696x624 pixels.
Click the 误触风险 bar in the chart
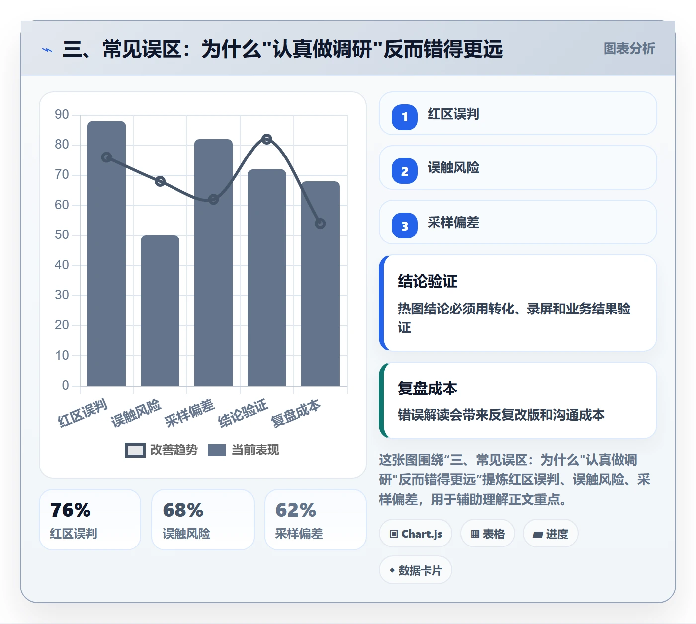click(x=160, y=311)
